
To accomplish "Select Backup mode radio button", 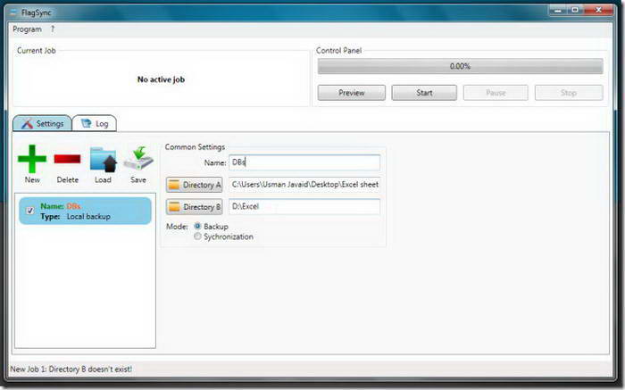I will 197,227.
